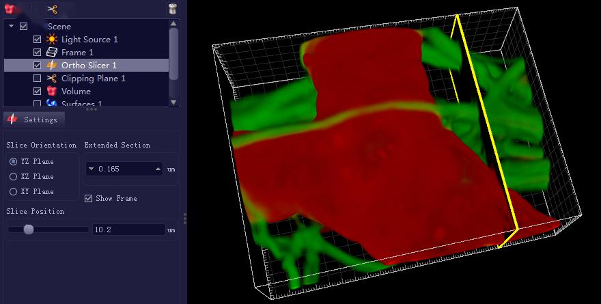Select Clipping Plane 1 in tree

coord(93,78)
